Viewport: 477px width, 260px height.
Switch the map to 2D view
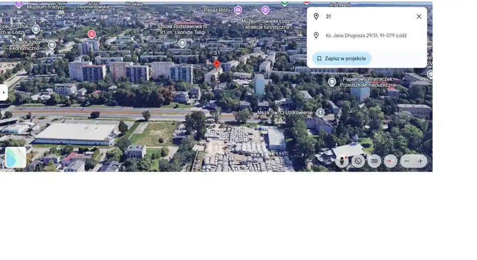pos(374,161)
